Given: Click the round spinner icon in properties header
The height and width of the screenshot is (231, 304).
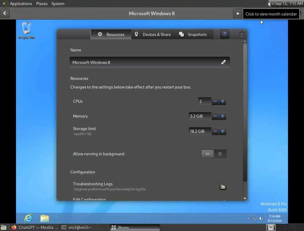Looking at the screenshot, I should 242,34.
